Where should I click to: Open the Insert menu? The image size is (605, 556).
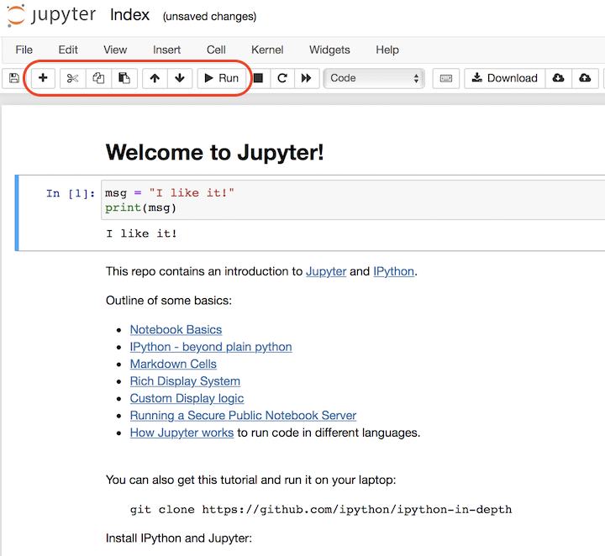click(166, 50)
